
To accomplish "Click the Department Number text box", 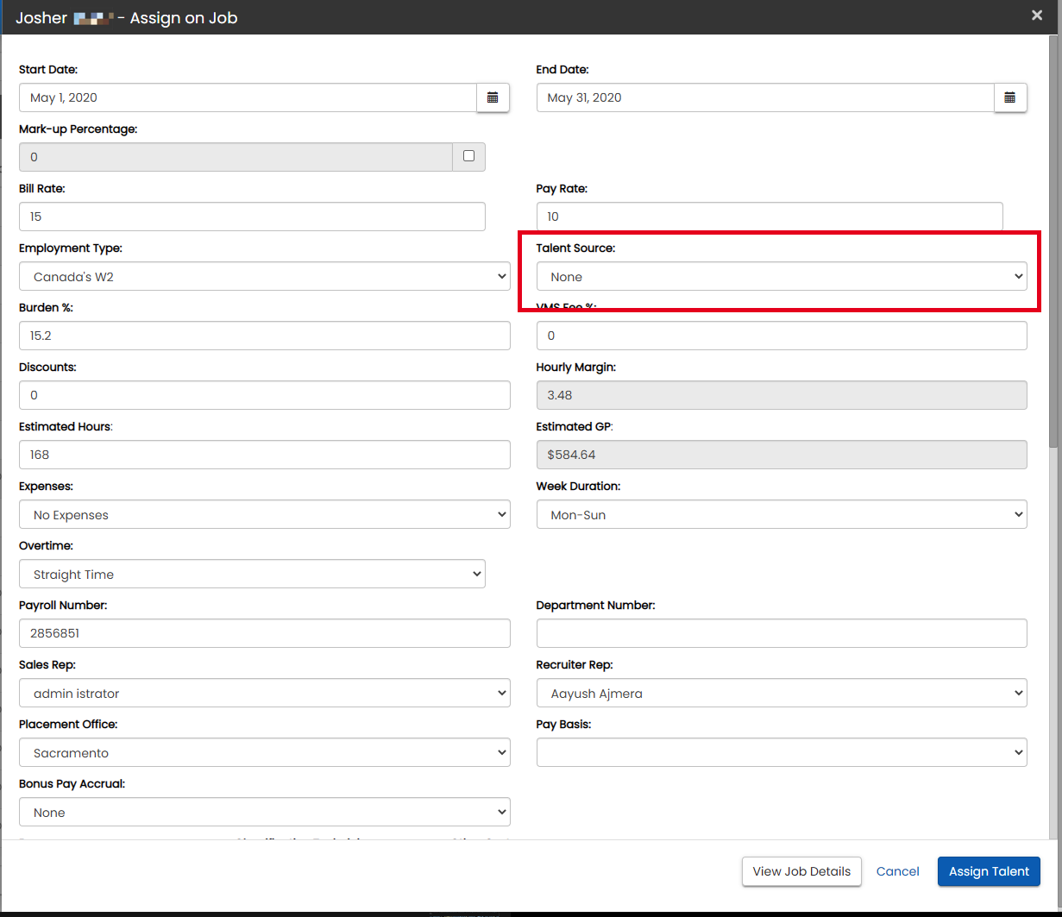I will tap(781, 633).
